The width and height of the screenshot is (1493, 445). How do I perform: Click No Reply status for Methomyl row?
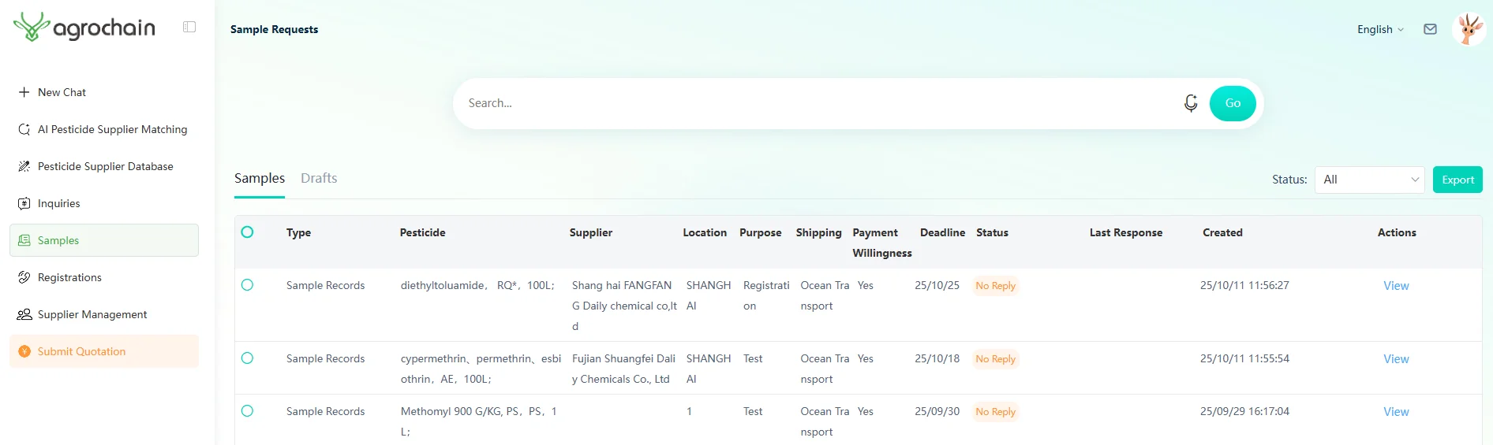pos(995,412)
